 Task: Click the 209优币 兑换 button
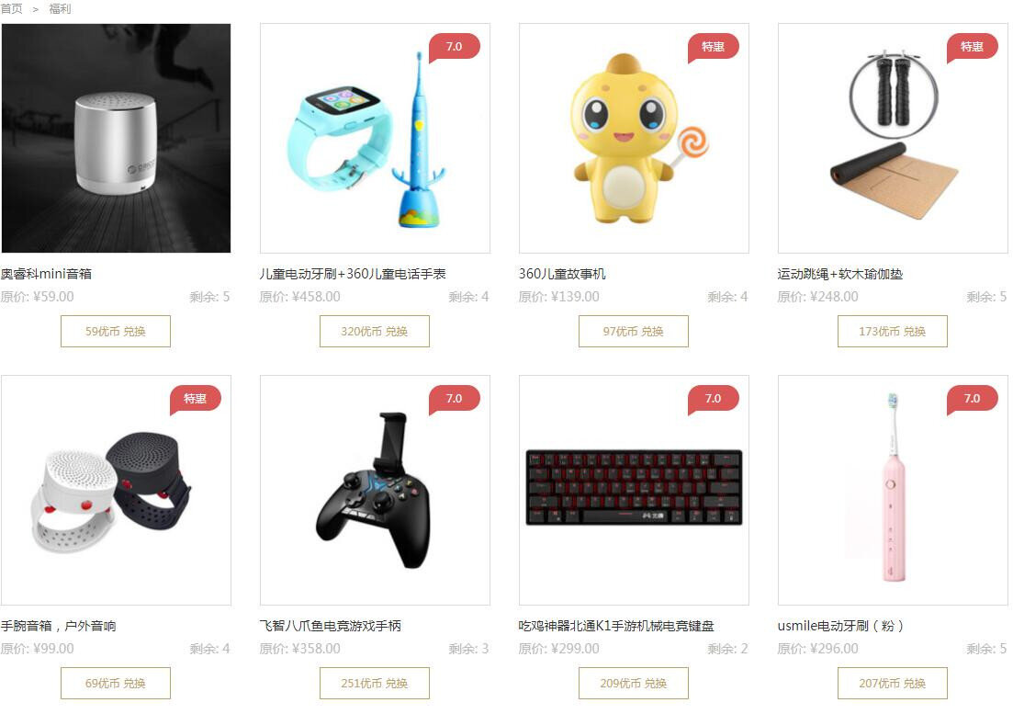(634, 683)
